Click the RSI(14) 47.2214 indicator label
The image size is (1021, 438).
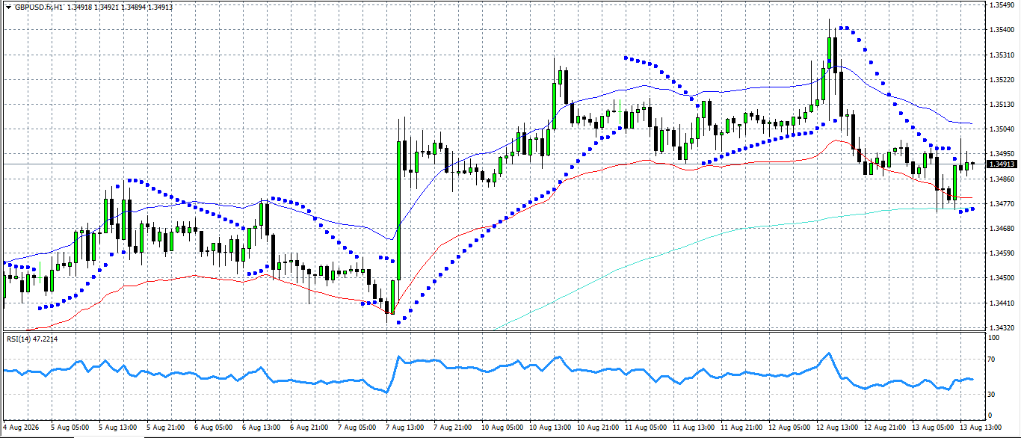[x=32, y=339]
